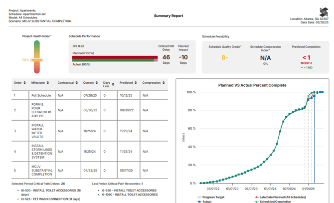This screenshot has height=203, width=334.
Task: Click the Data Date: 02/28/25 text
Action: pos(315,22)
